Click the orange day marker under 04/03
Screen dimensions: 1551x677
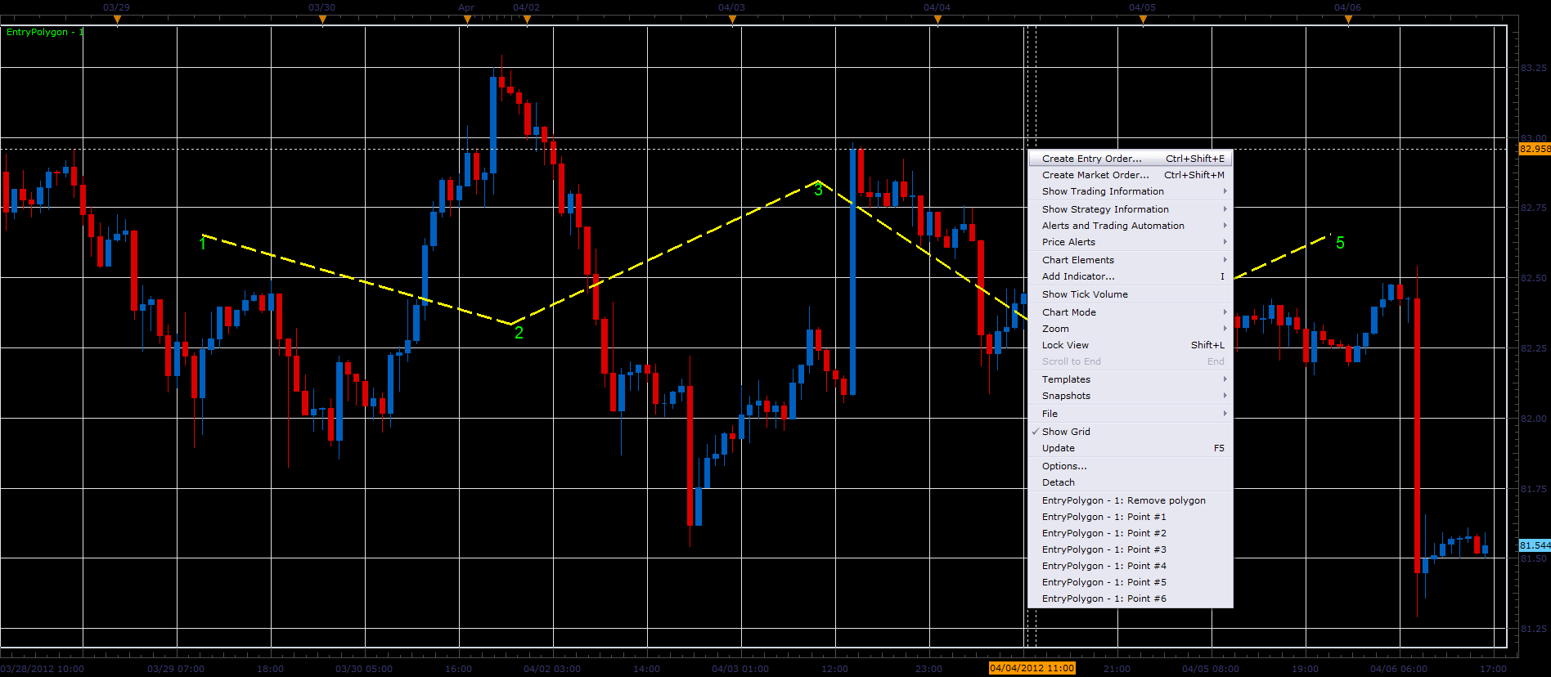[732, 19]
